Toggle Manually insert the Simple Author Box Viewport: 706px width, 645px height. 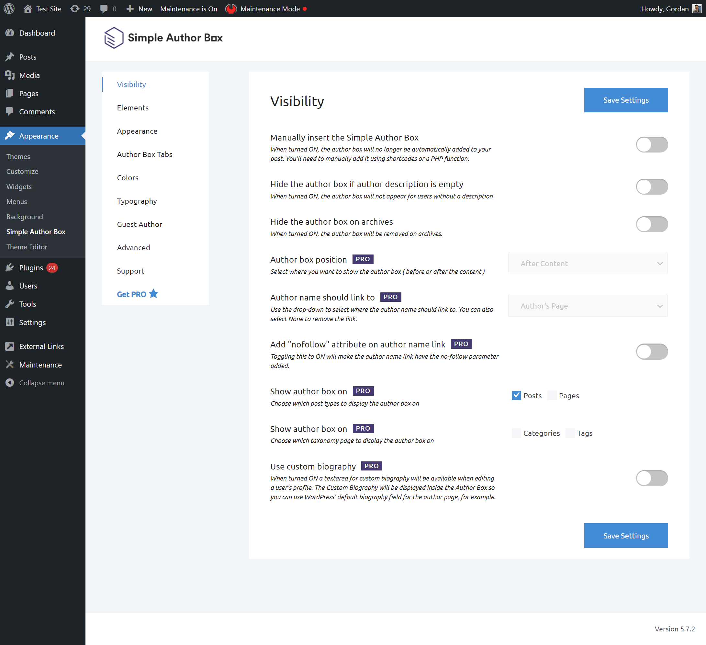click(x=652, y=144)
